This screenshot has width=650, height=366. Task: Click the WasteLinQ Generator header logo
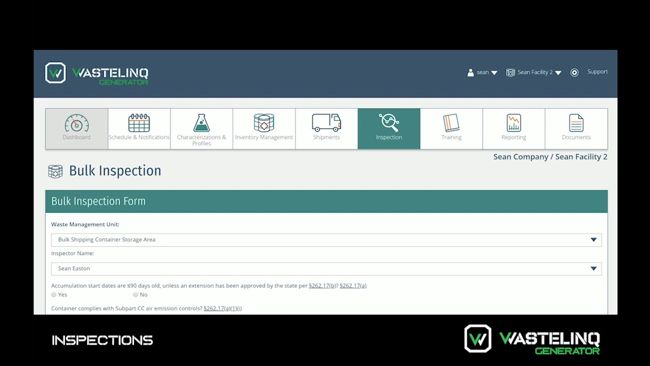96,73
